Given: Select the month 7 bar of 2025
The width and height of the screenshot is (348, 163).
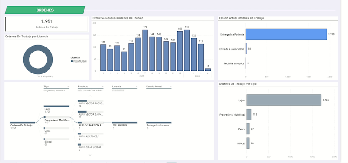Looking at the screenshot, I should coord(145,50).
